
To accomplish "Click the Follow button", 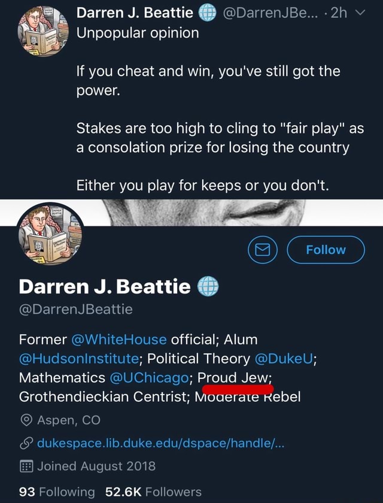I will coord(326,250).
